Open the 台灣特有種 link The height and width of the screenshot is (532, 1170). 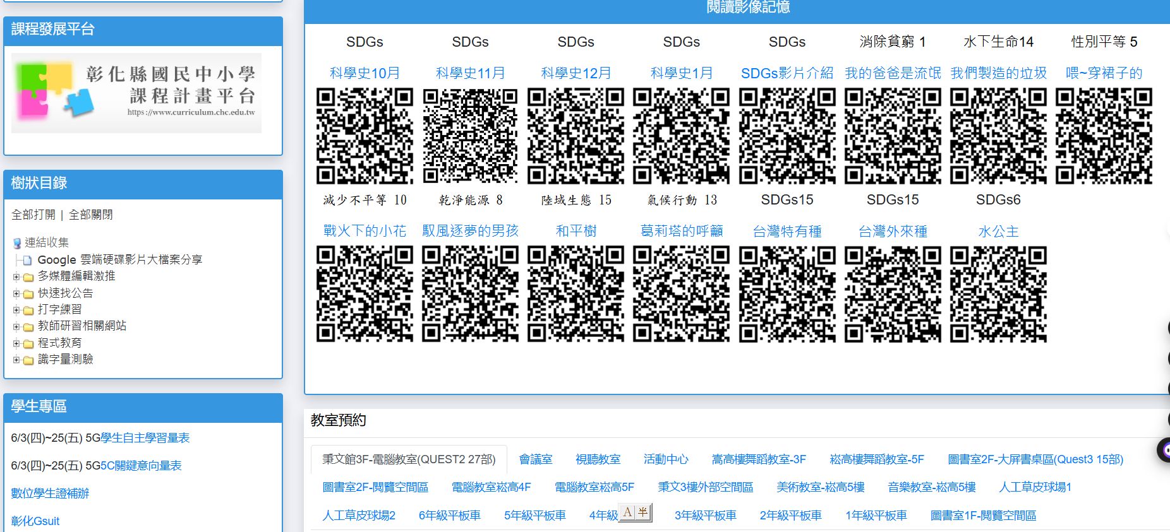tap(787, 232)
